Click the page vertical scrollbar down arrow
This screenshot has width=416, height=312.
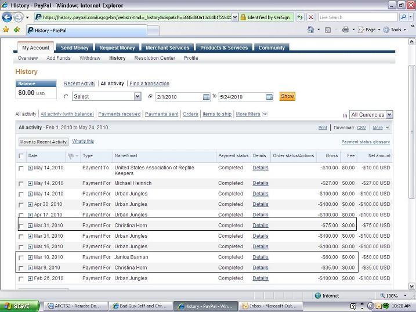point(411,286)
